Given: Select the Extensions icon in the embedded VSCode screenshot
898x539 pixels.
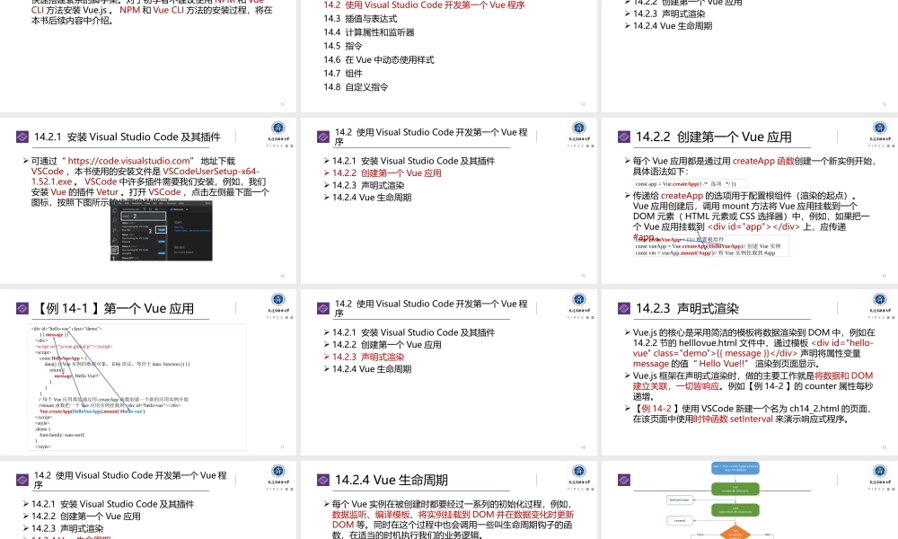Looking at the screenshot, I should [x=114, y=250].
